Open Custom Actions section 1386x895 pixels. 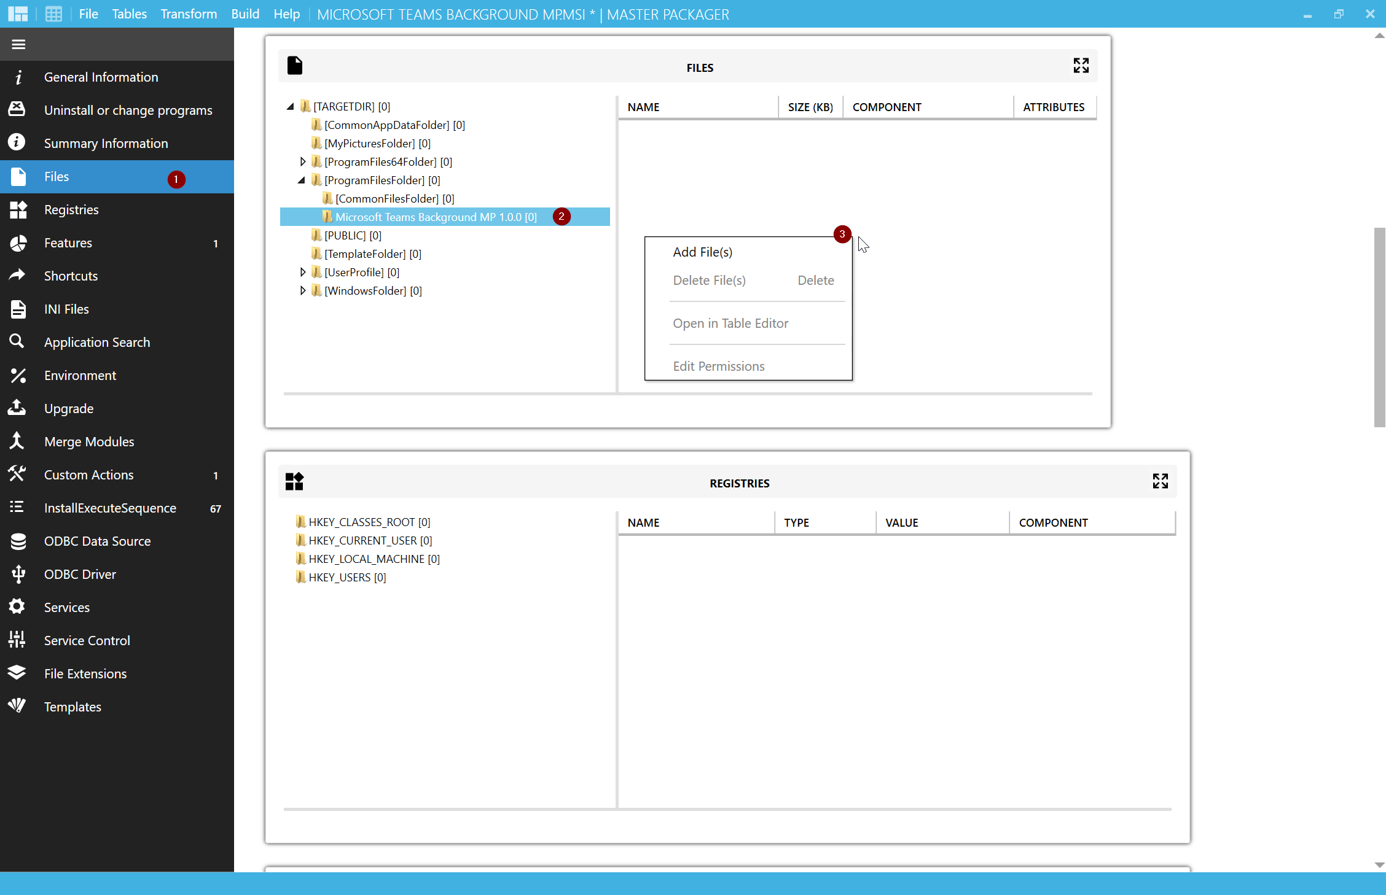click(x=117, y=475)
